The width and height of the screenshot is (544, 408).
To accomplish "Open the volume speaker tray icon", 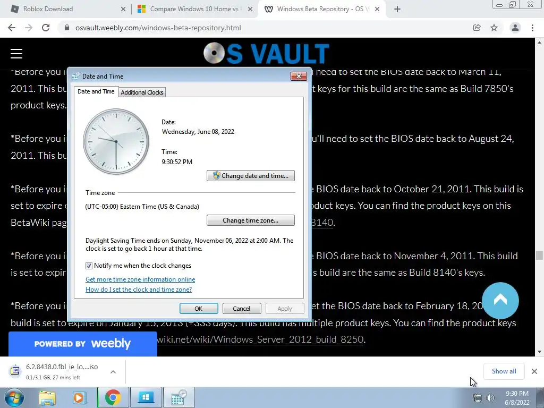I will point(490,398).
